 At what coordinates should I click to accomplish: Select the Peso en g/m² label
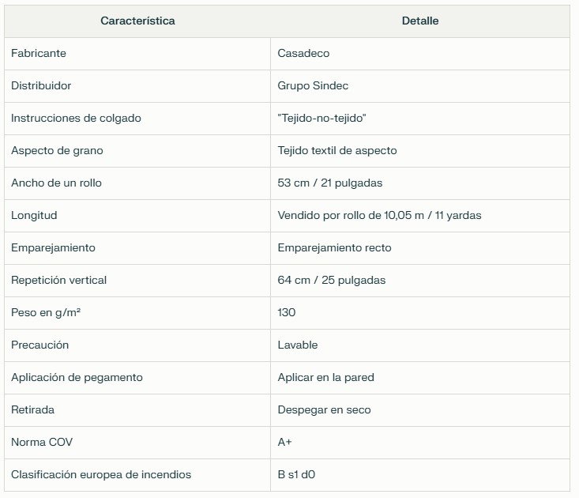coord(46,312)
